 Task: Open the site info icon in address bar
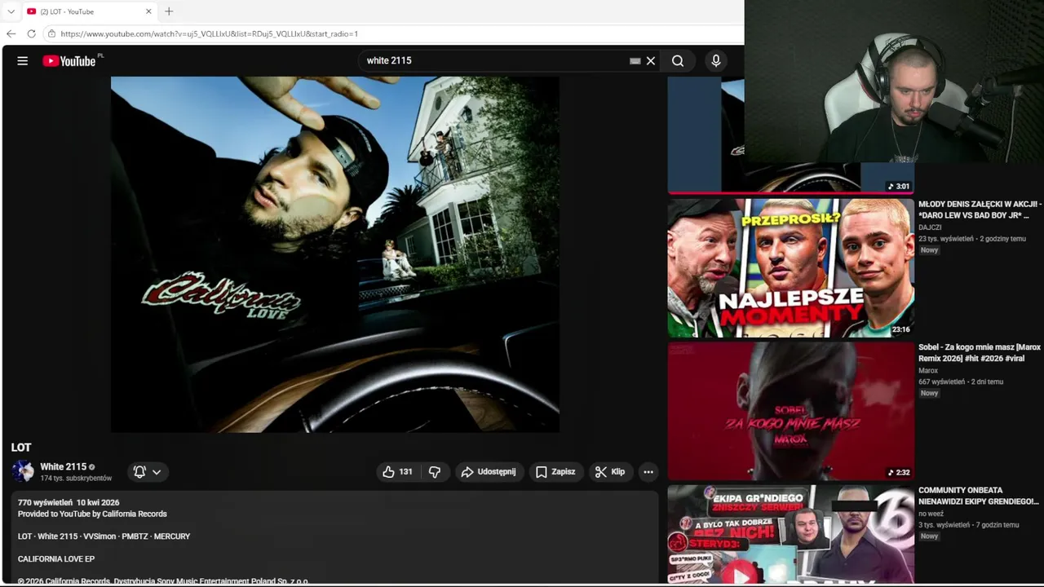(51, 33)
